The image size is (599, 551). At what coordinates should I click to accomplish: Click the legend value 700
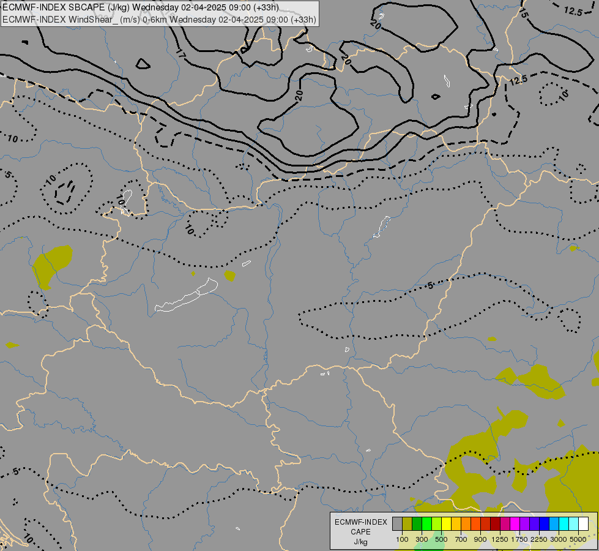pos(461,539)
